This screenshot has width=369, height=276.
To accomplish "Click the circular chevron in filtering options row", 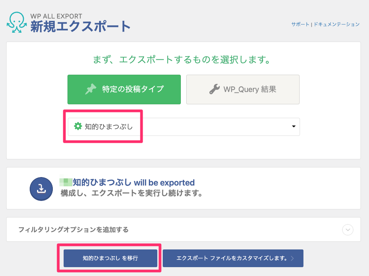I will point(347,230).
